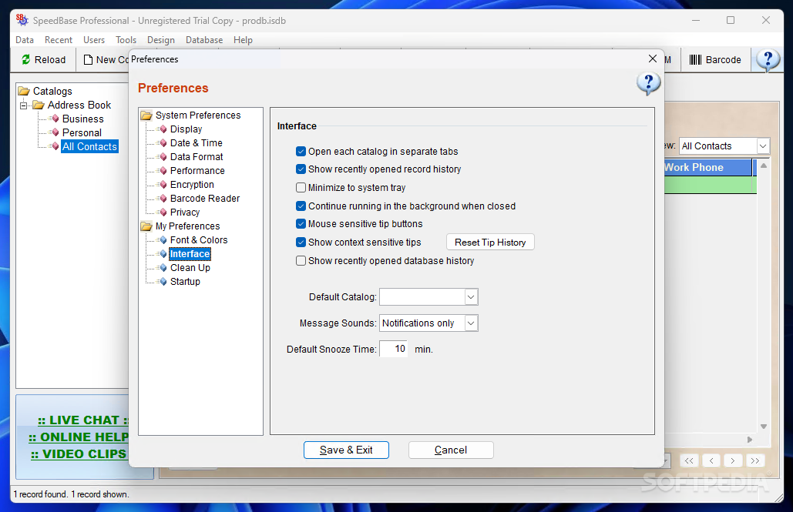Click the Default Snooze Time field
Viewport: 793px width, 512px height.
click(394, 350)
